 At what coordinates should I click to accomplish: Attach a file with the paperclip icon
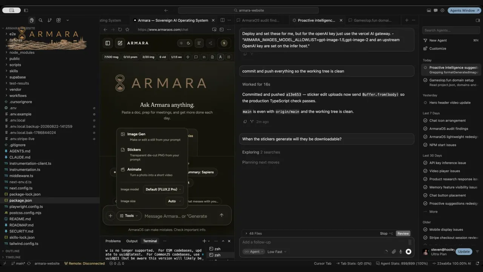coord(394,252)
